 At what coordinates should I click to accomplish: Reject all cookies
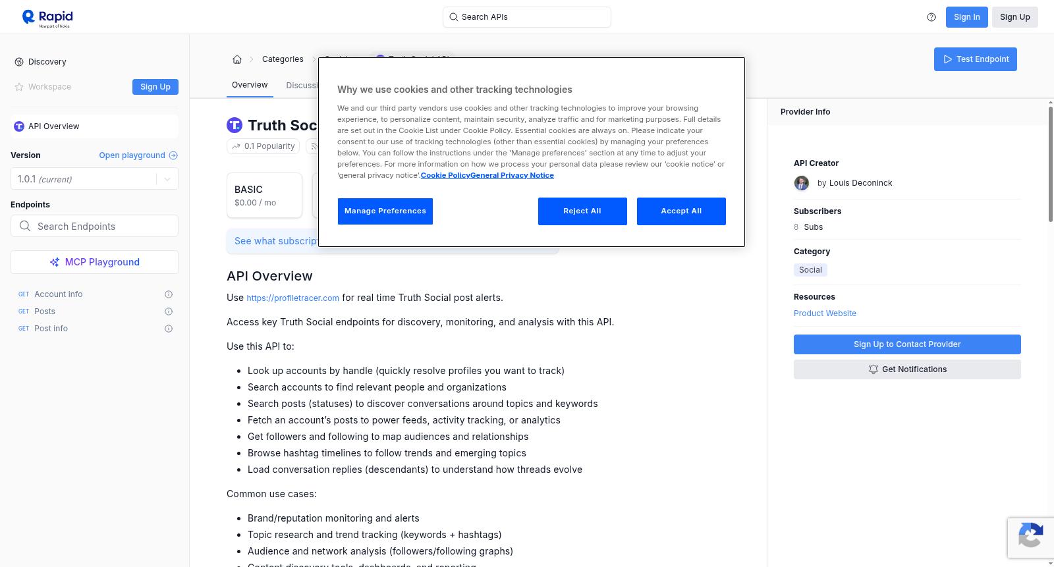coord(582,211)
